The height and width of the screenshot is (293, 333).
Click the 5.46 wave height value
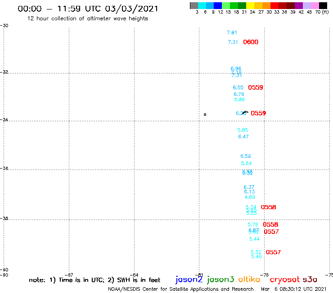pos(256,256)
